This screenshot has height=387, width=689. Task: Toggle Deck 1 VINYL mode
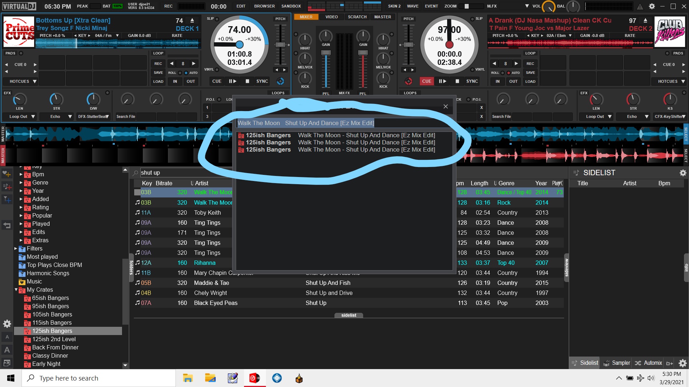click(x=217, y=70)
